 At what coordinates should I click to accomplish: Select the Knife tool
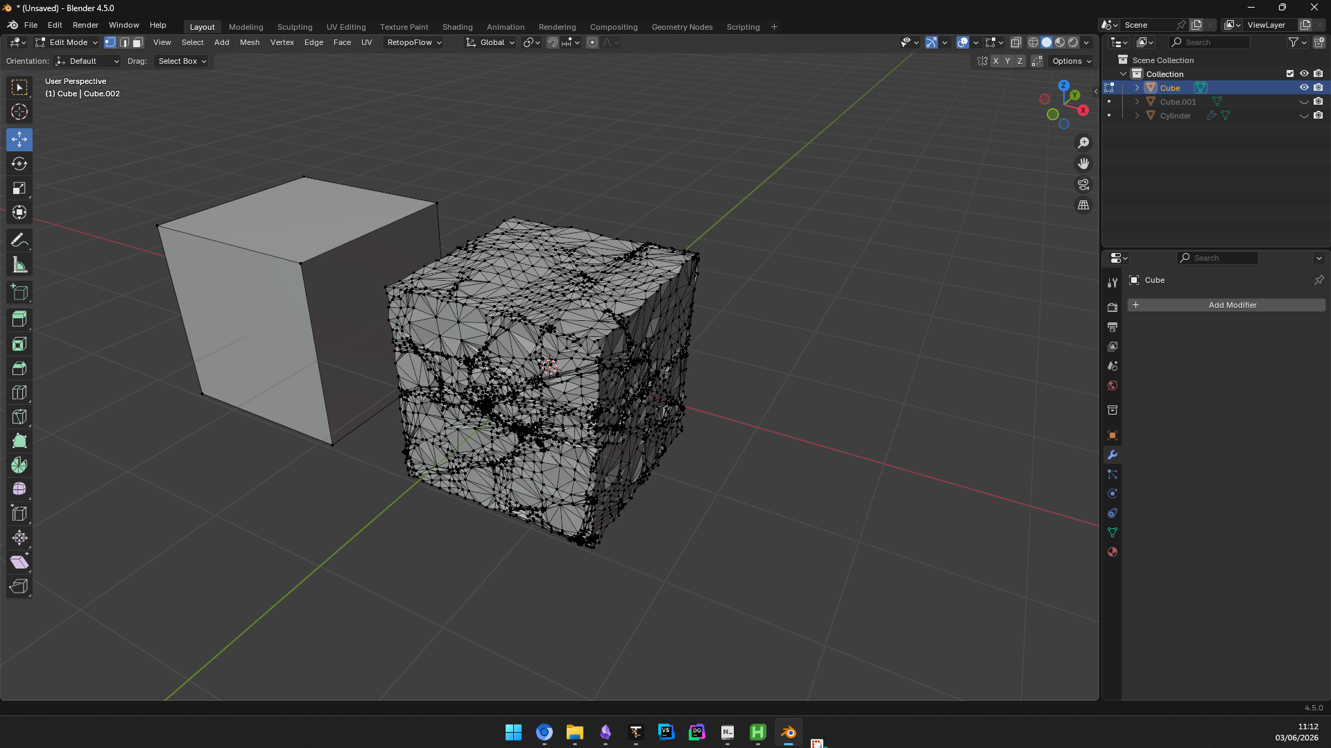click(x=19, y=417)
